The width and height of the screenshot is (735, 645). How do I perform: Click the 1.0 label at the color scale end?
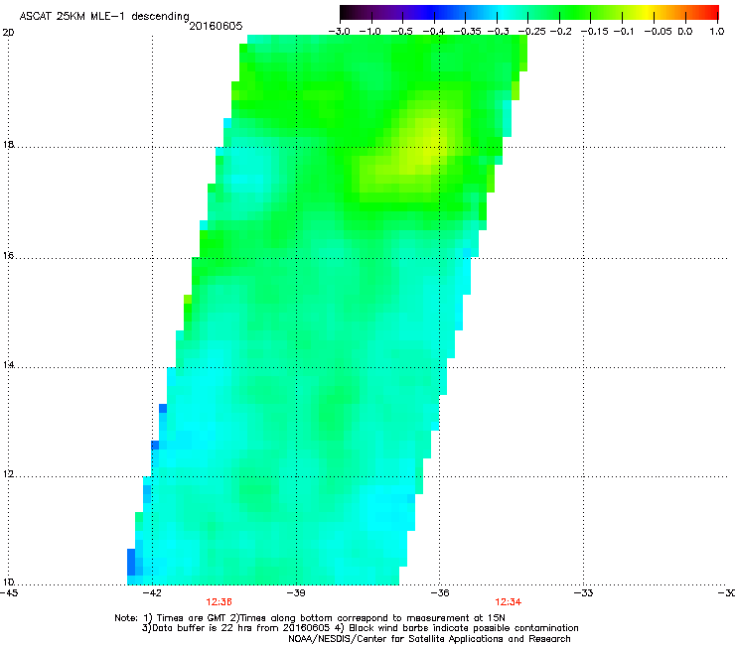point(717,32)
